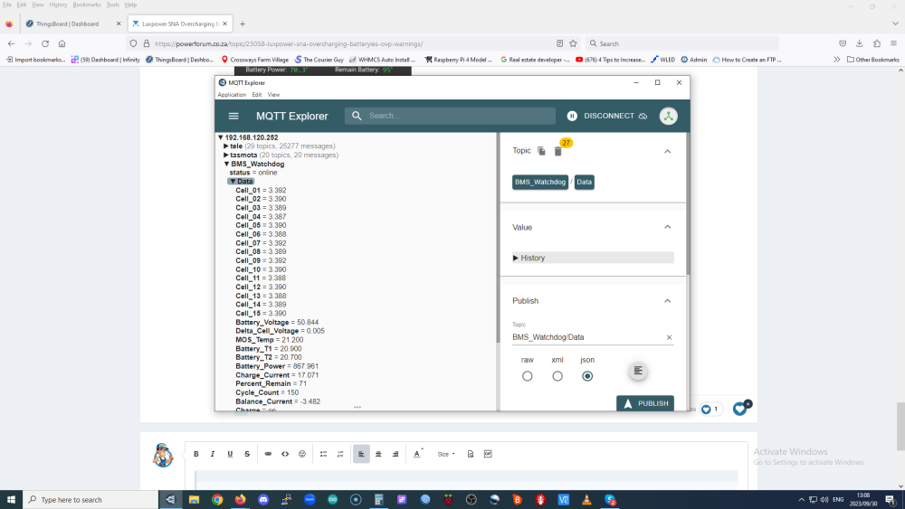Screen dimensions: 905x509
Task: Insert code block in the forum editor
Action: coord(285,454)
